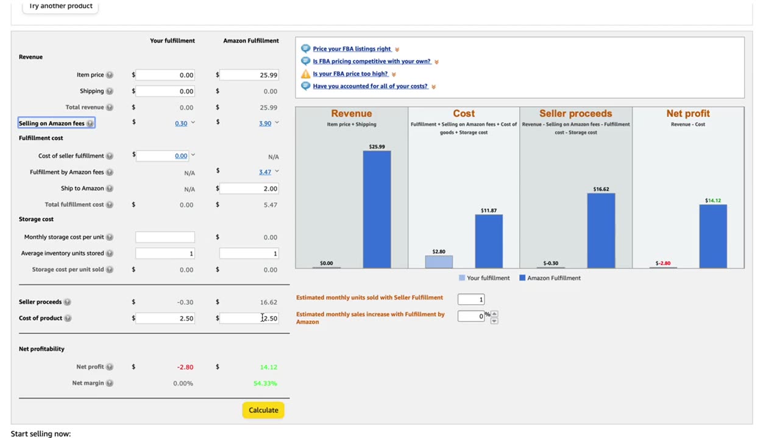Viewport: 780px width, 438px height.
Task: Click help icon for Fulfillment by Amazon fees
Action: (x=110, y=172)
